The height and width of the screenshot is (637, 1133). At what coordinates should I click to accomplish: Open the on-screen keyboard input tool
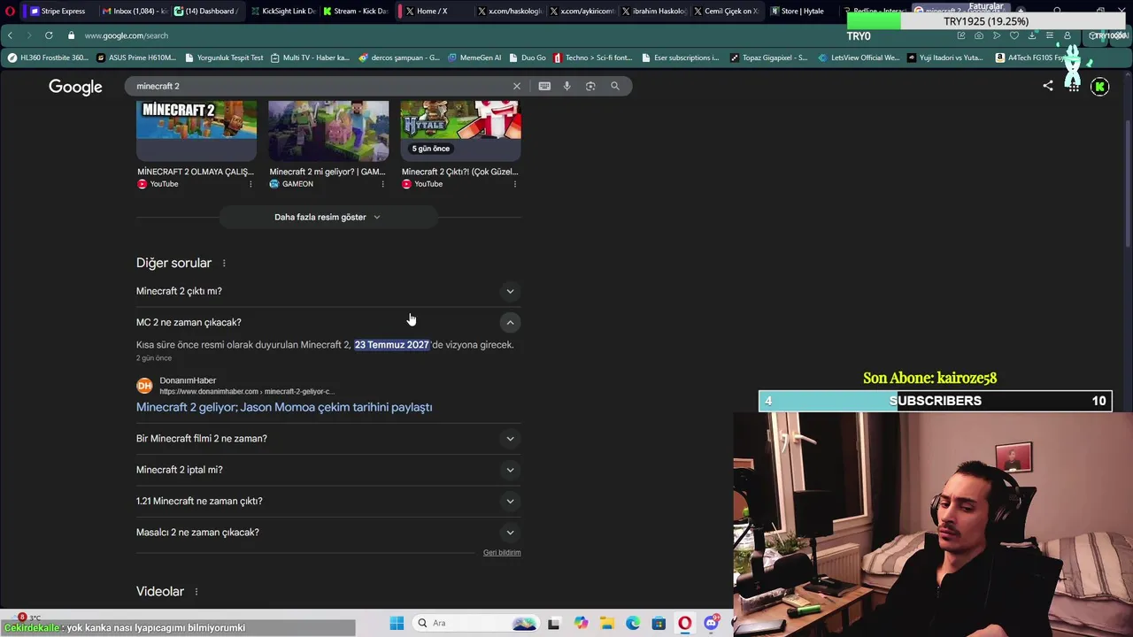pyautogui.click(x=544, y=86)
